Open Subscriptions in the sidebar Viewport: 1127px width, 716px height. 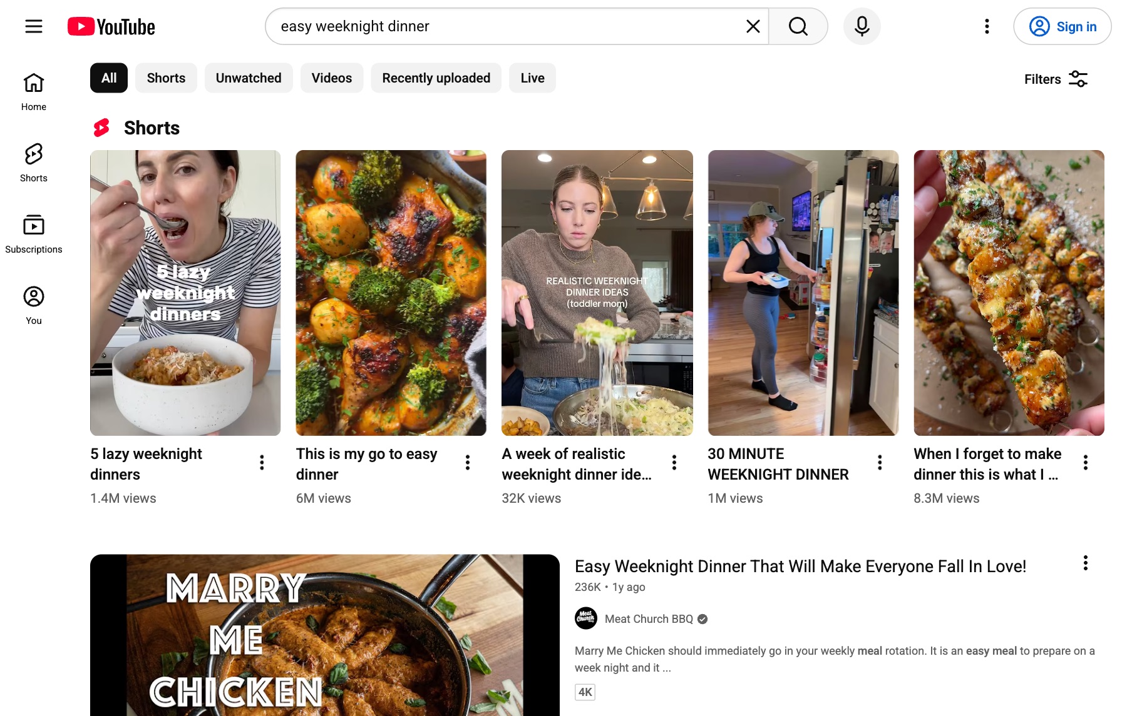click(x=34, y=234)
